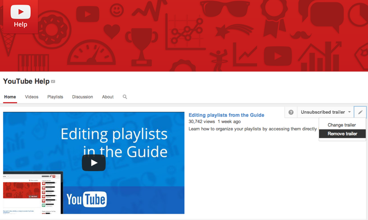Open the Unsubscribed trailer dropdown

(x=325, y=112)
